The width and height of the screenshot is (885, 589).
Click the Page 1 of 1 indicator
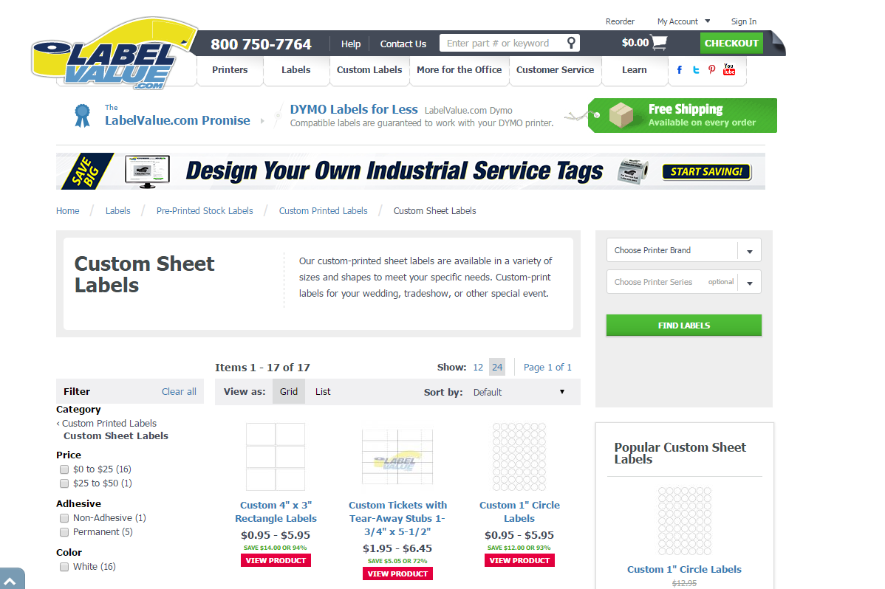(x=547, y=368)
